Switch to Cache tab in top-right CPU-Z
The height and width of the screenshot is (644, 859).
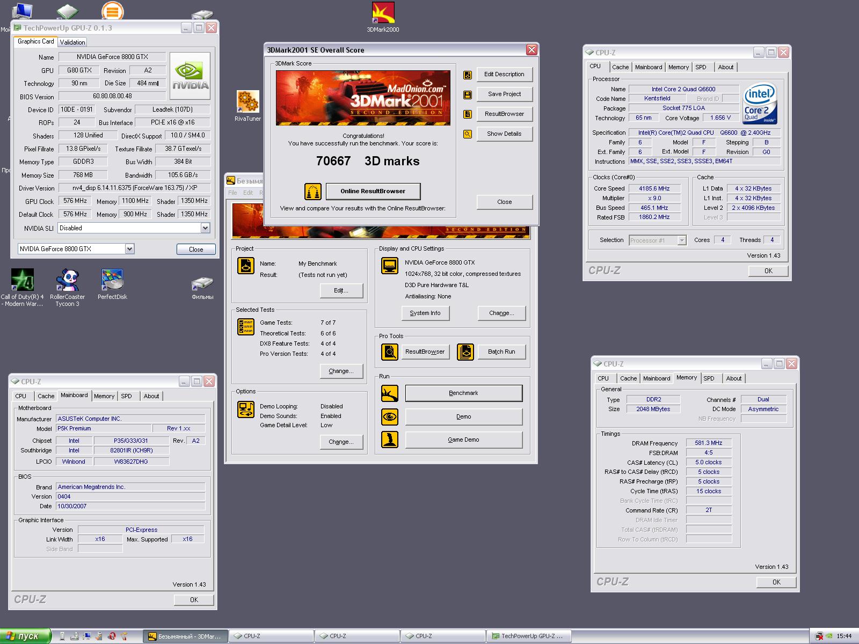(620, 67)
